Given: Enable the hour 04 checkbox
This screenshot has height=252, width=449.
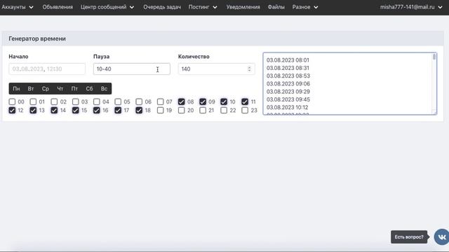Looking at the screenshot, I should [x=97, y=101].
